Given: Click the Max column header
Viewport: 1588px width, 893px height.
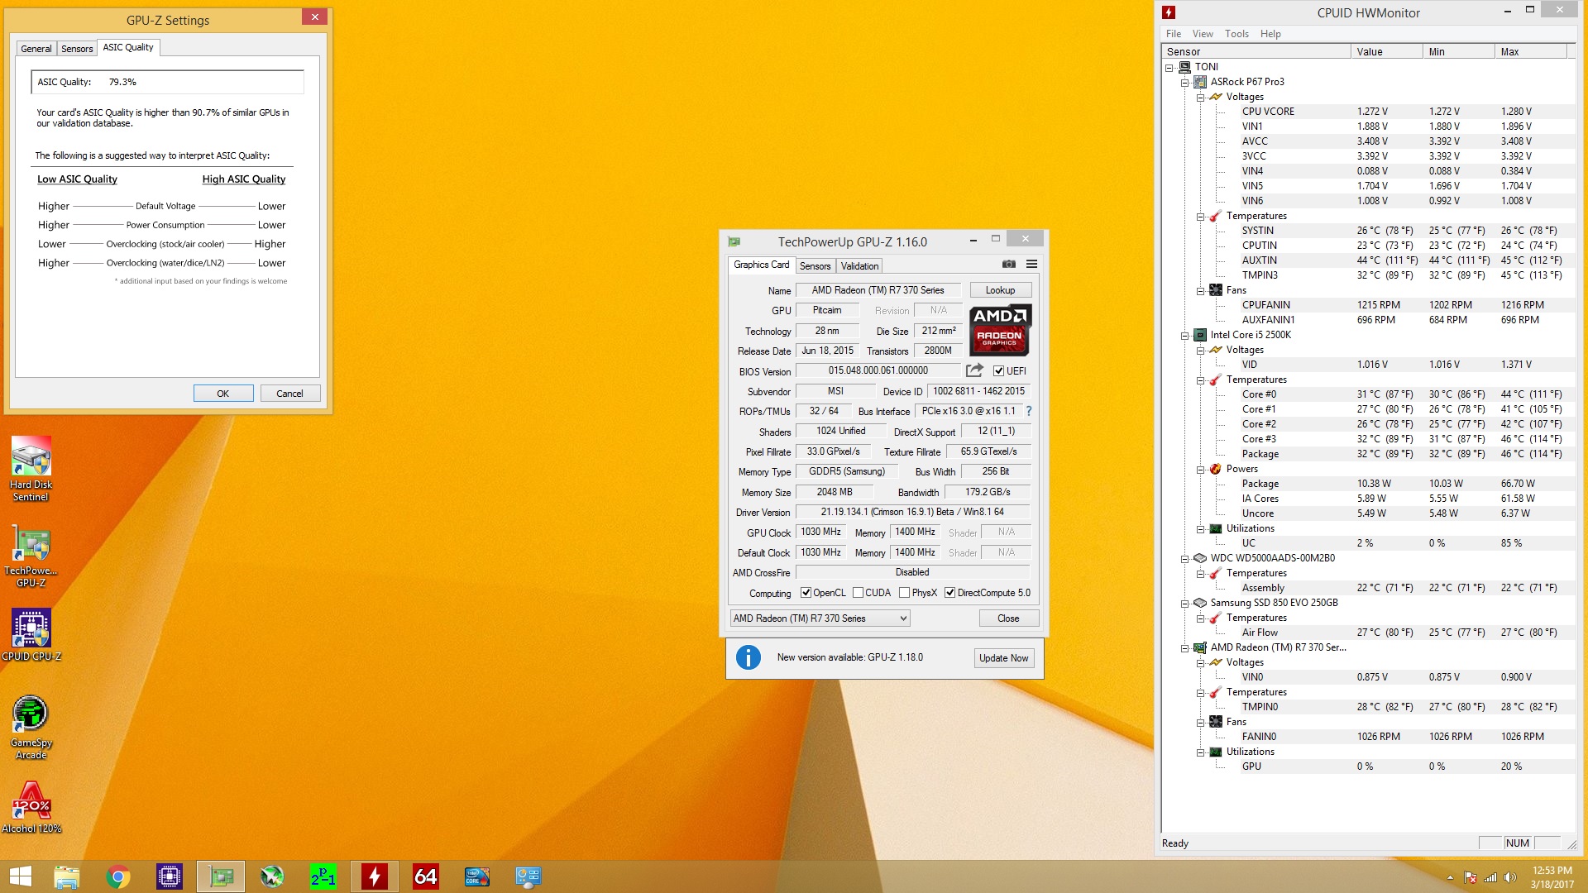Looking at the screenshot, I should [1530, 51].
